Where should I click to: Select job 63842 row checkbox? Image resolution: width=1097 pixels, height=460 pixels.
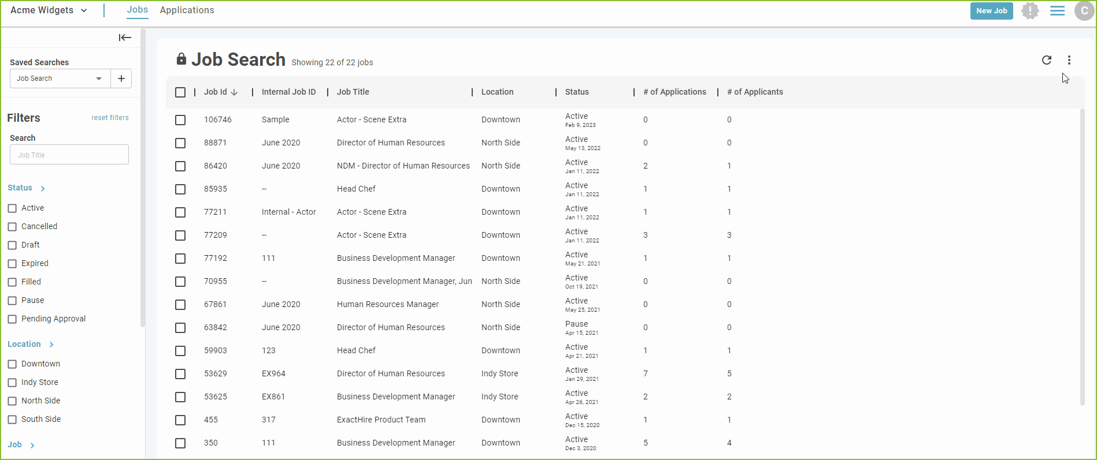click(180, 328)
